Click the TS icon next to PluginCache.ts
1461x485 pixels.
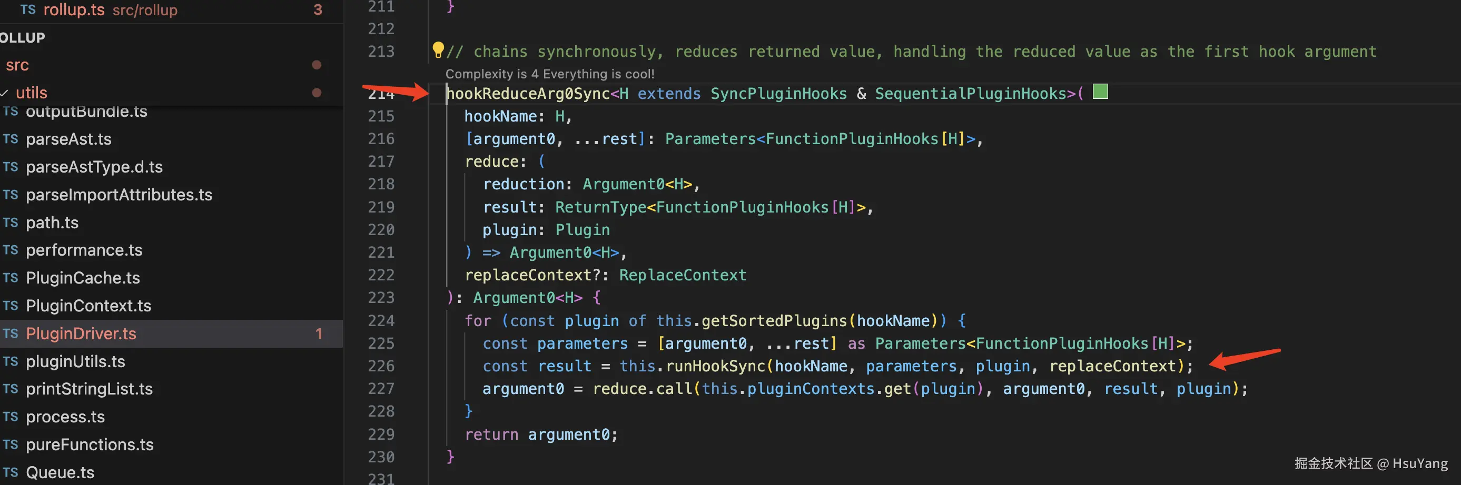pyautogui.click(x=10, y=278)
